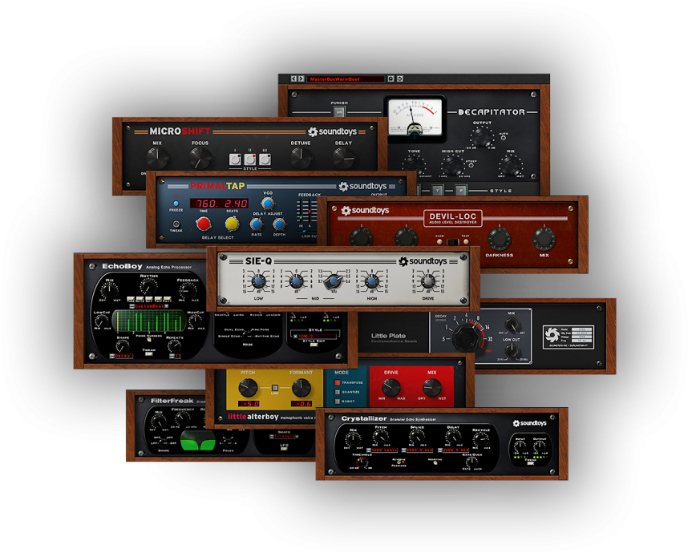Viewport: 688px width, 553px height.
Task: Go to next preset in Decapitator
Action: coord(301,79)
